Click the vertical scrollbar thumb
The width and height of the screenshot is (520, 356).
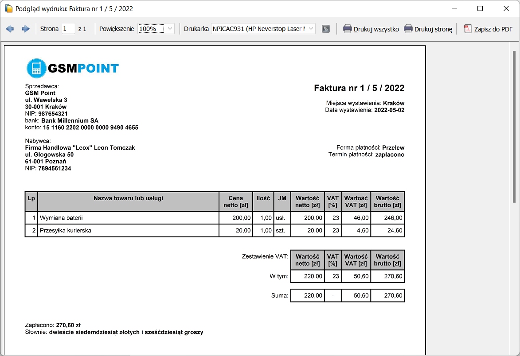click(x=514, y=124)
